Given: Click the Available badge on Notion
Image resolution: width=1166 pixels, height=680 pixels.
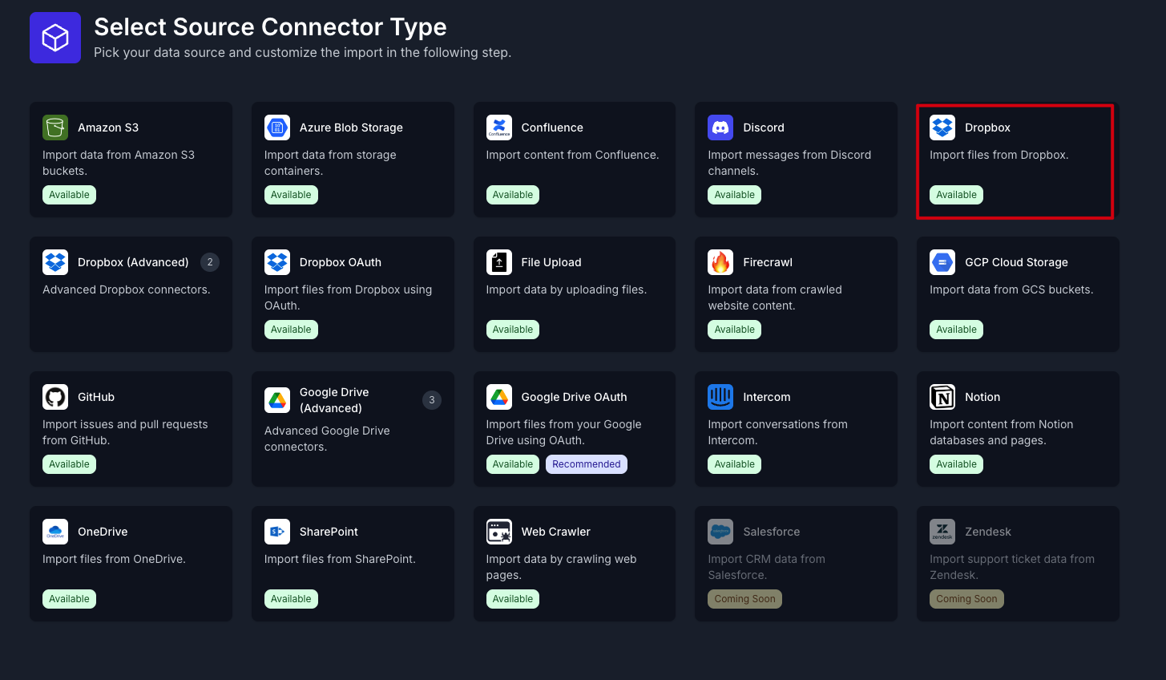Looking at the screenshot, I should (x=956, y=464).
